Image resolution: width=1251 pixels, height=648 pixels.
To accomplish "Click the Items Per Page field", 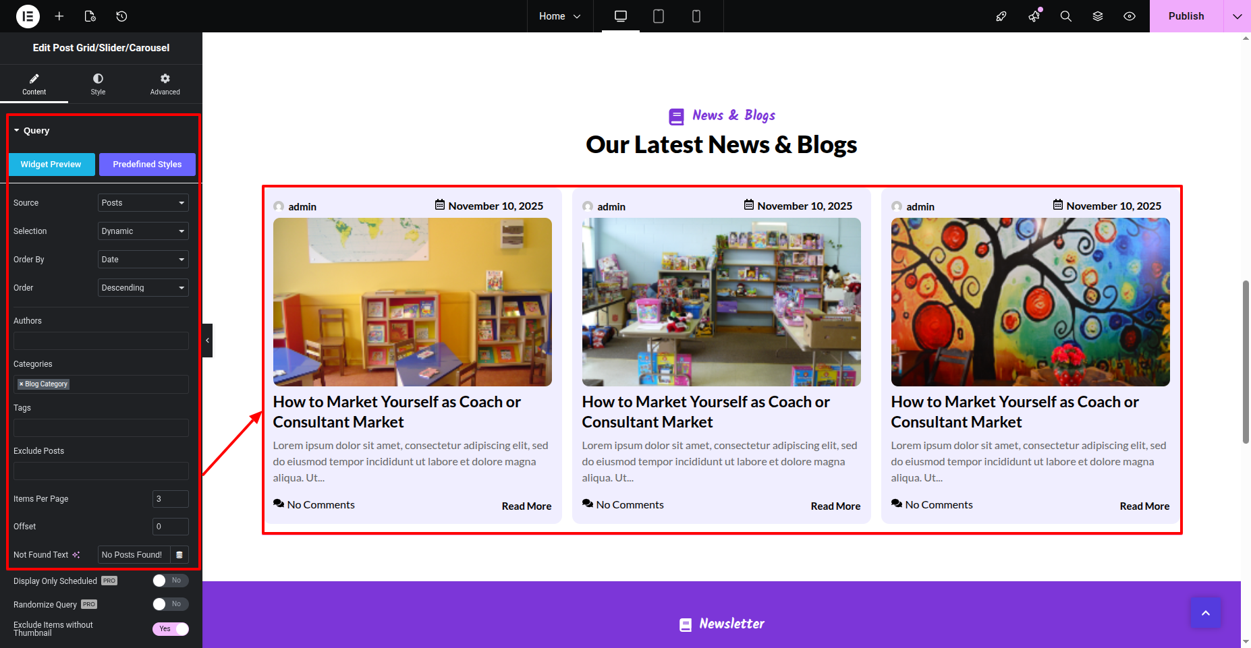I will pyautogui.click(x=170, y=499).
